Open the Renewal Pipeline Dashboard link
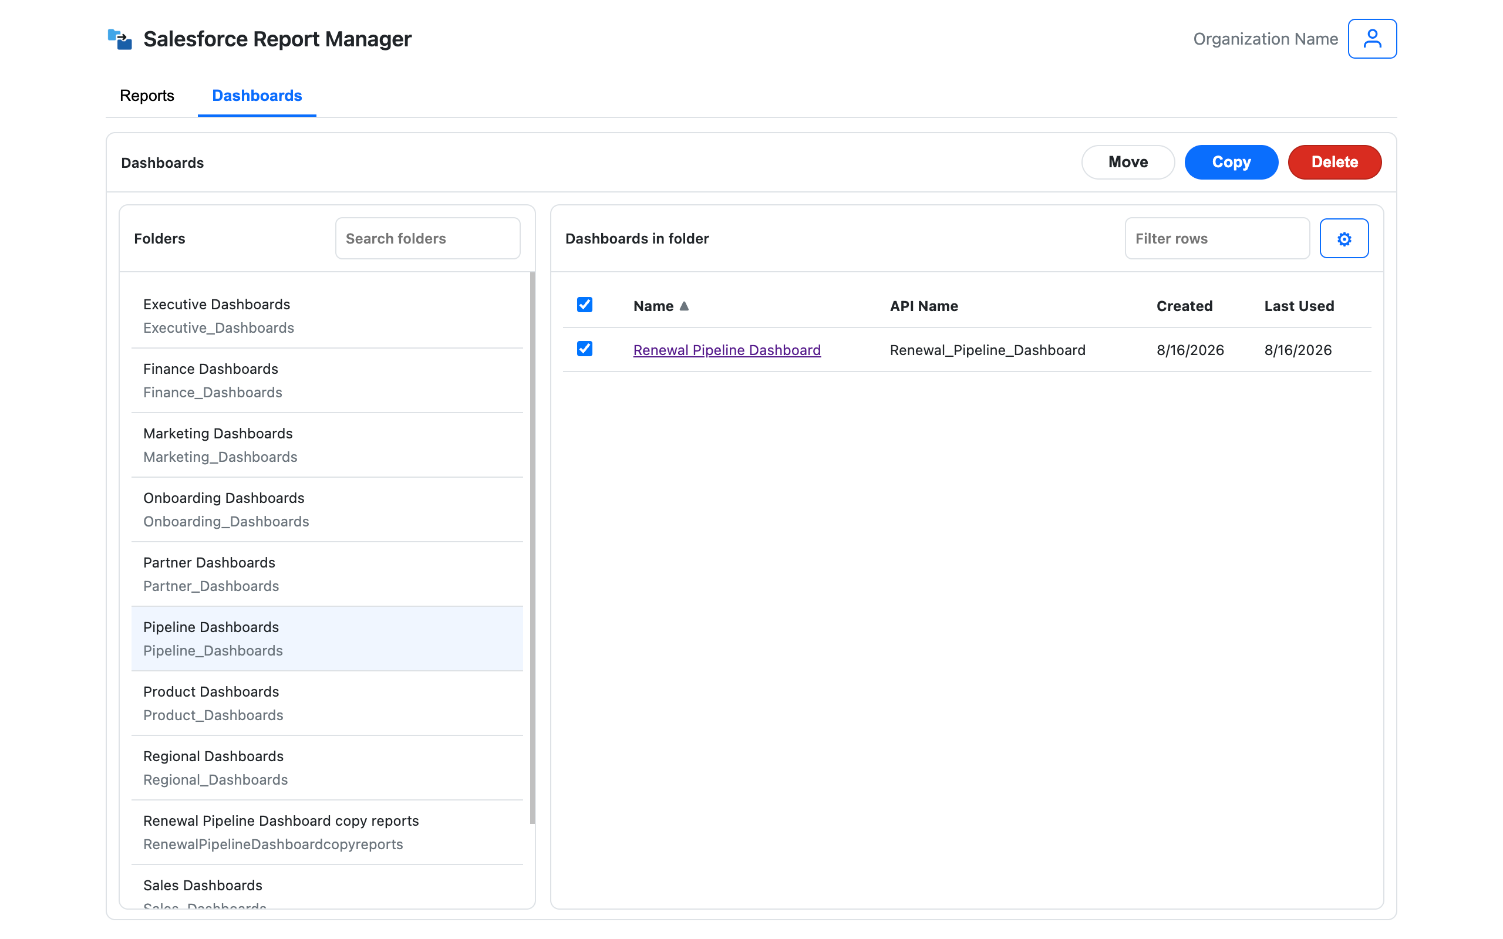Viewport: 1503px width, 939px height. [x=727, y=350]
